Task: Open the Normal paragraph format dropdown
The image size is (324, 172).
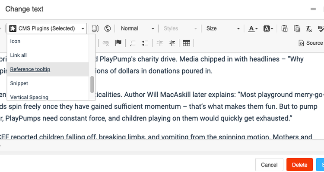Action: coord(137,29)
